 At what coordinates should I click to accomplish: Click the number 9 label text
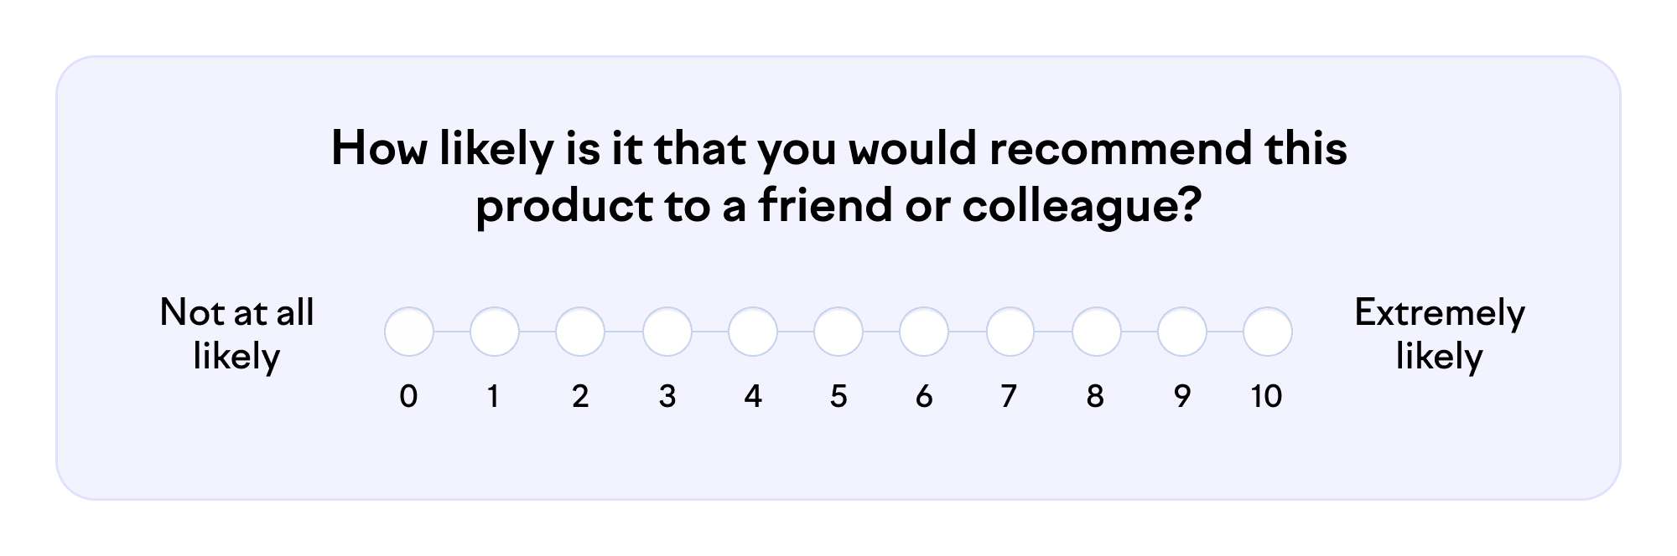[x=1181, y=396]
